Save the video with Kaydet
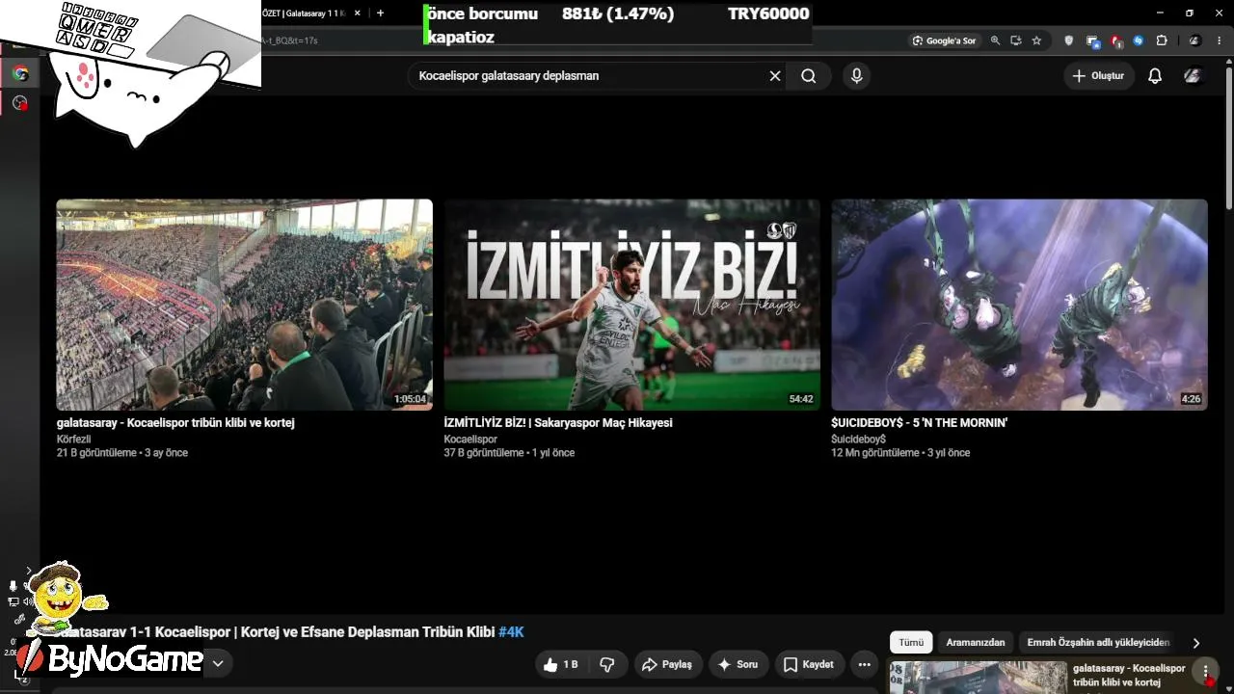1234x694 pixels. (809, 664)
